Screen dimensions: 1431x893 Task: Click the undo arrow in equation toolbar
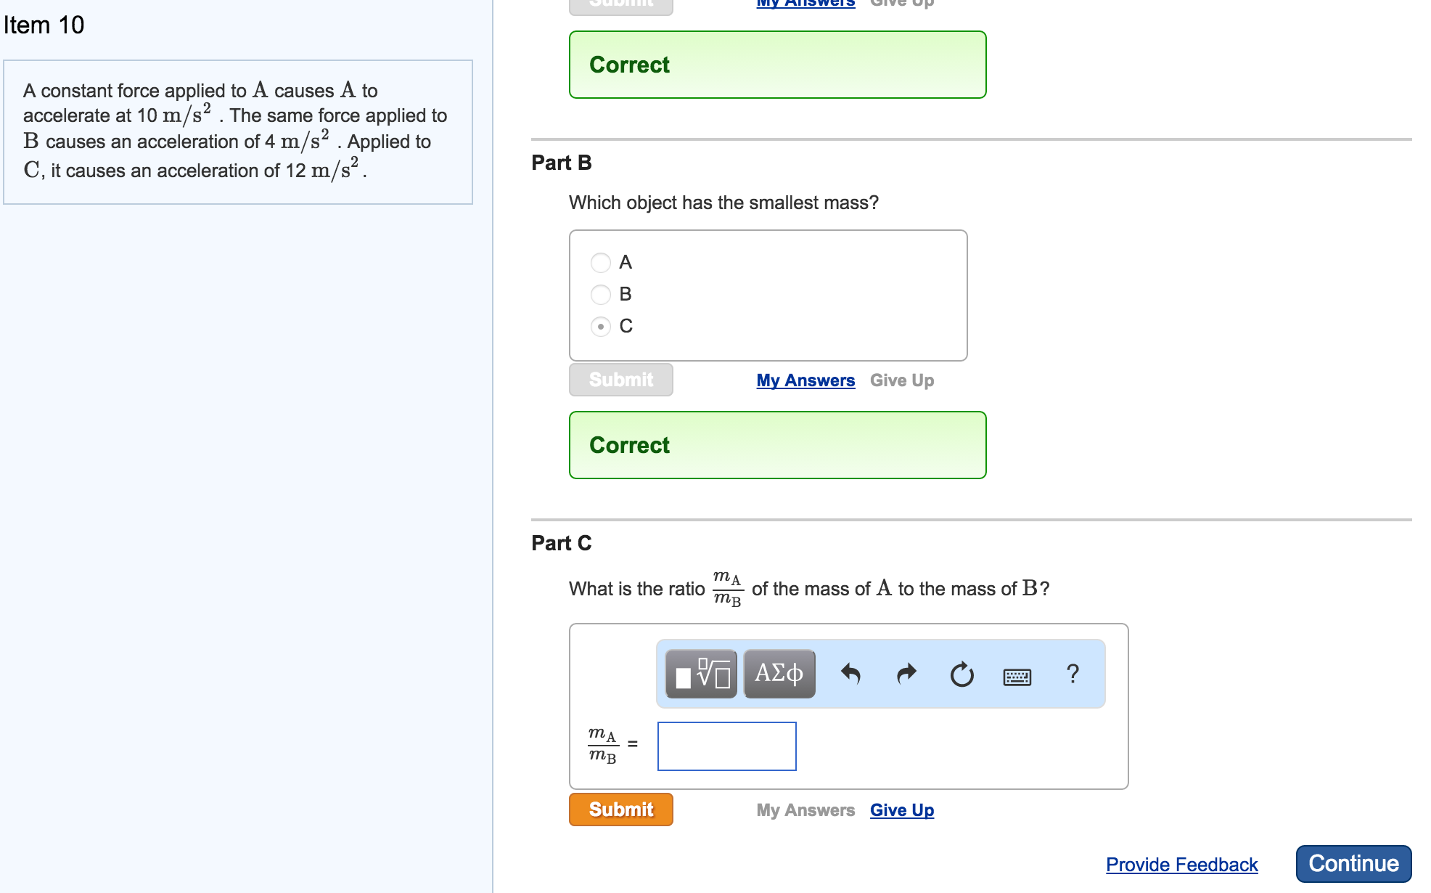coord(850,674)
